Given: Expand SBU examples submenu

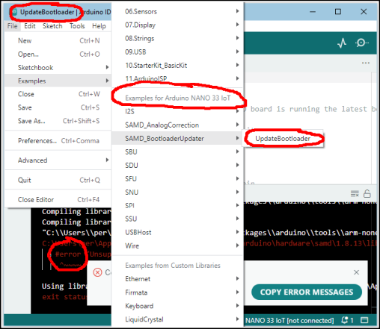Looking at the screenshot, I should (x=177, y=151).
